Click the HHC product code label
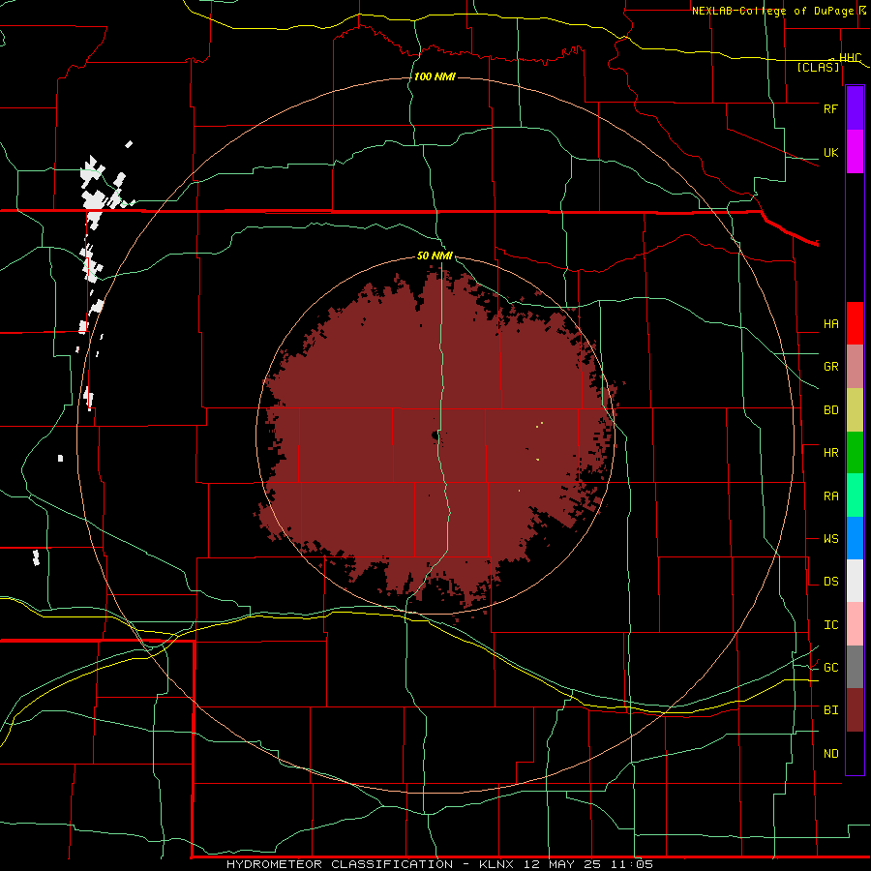The image size is (871, 871). click(x=850, y=58)
